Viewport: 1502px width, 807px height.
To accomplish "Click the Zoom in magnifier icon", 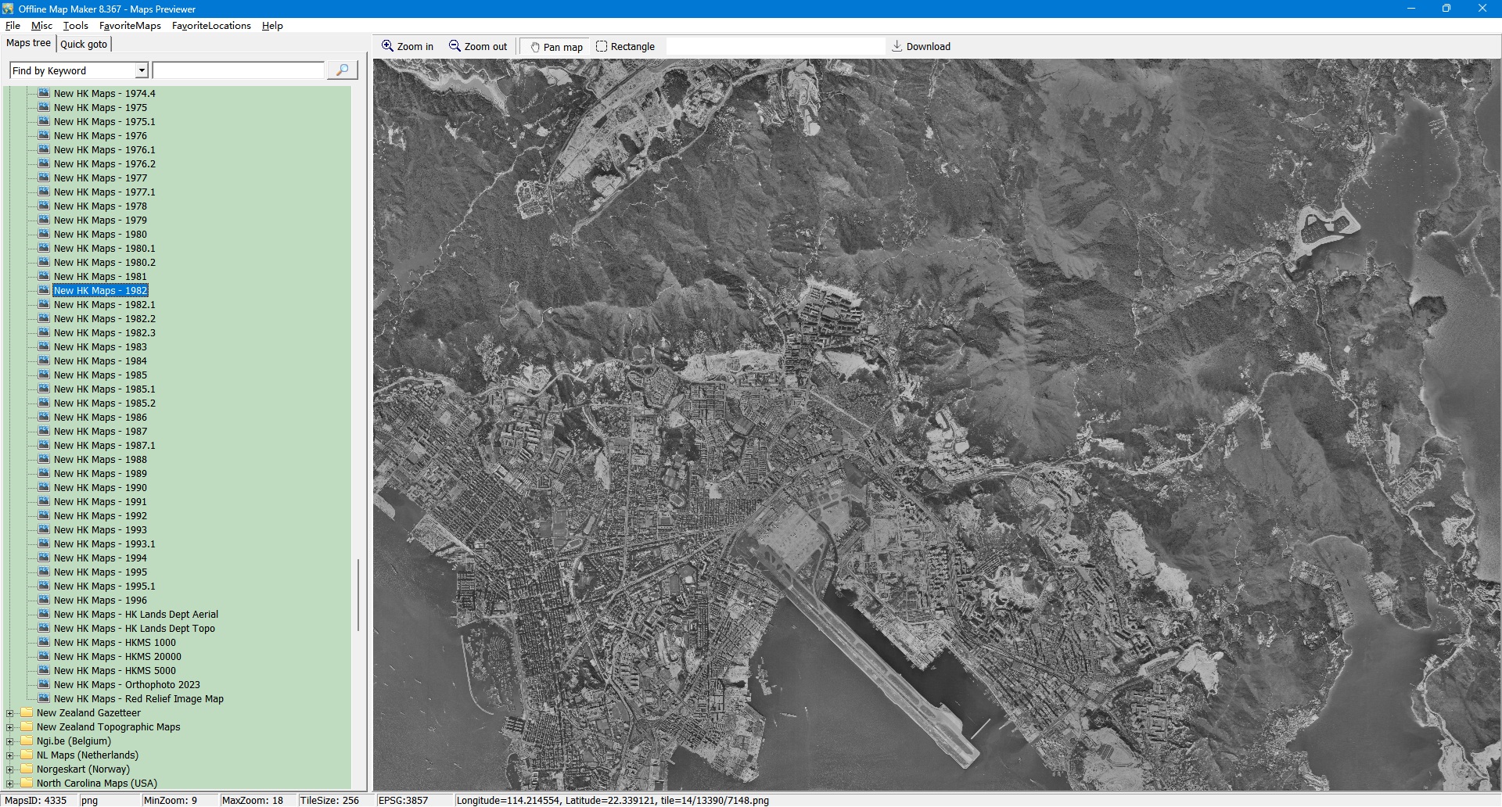I will pyautogui.click(x=387, y=46).
